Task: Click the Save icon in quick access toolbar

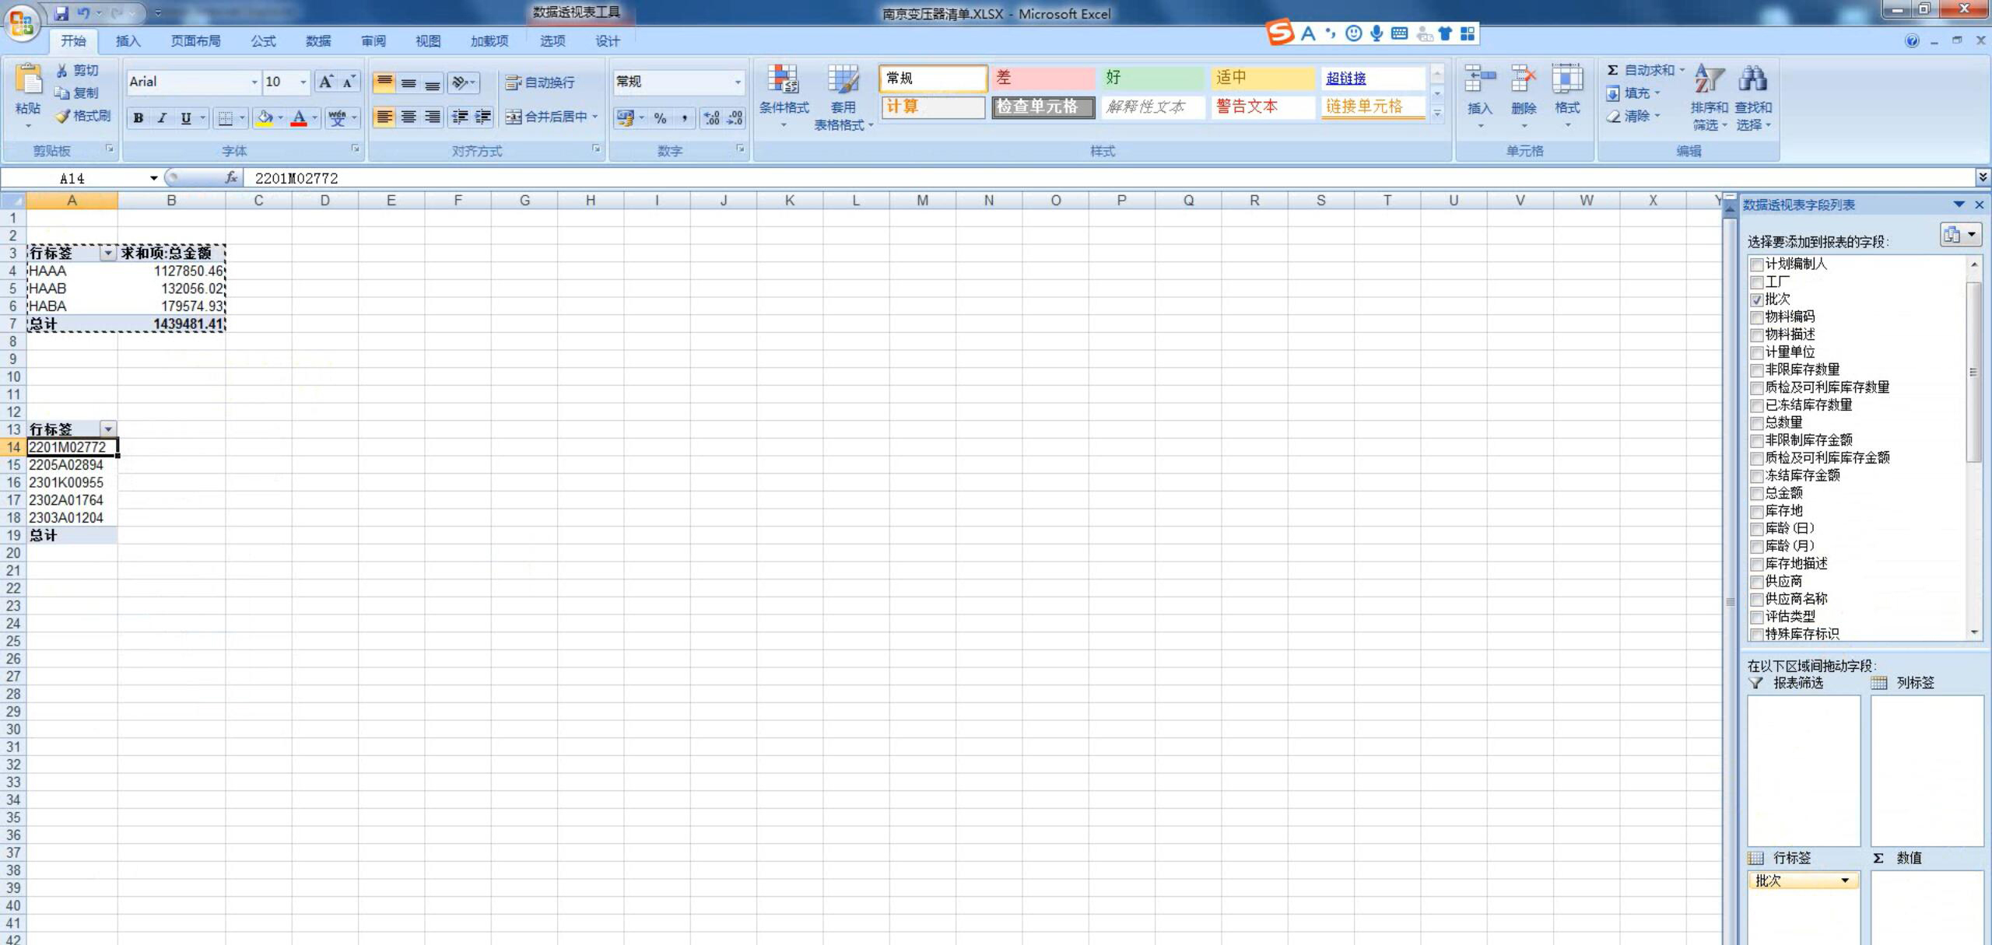Action: pos(61,13)
